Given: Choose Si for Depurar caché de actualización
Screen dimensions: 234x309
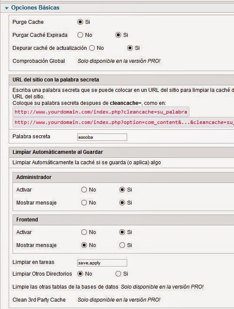Looking at the screenshot, I should tap(130, 48).
